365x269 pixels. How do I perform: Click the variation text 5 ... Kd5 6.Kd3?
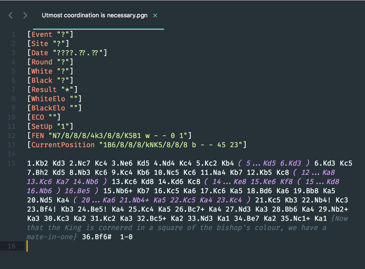tap(273, 163)
